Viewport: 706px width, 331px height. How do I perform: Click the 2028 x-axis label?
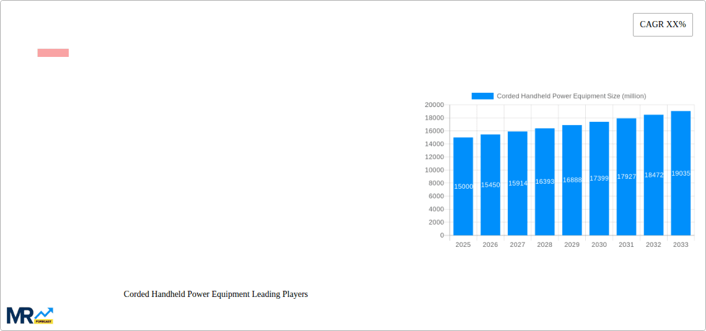pos(545,244)
